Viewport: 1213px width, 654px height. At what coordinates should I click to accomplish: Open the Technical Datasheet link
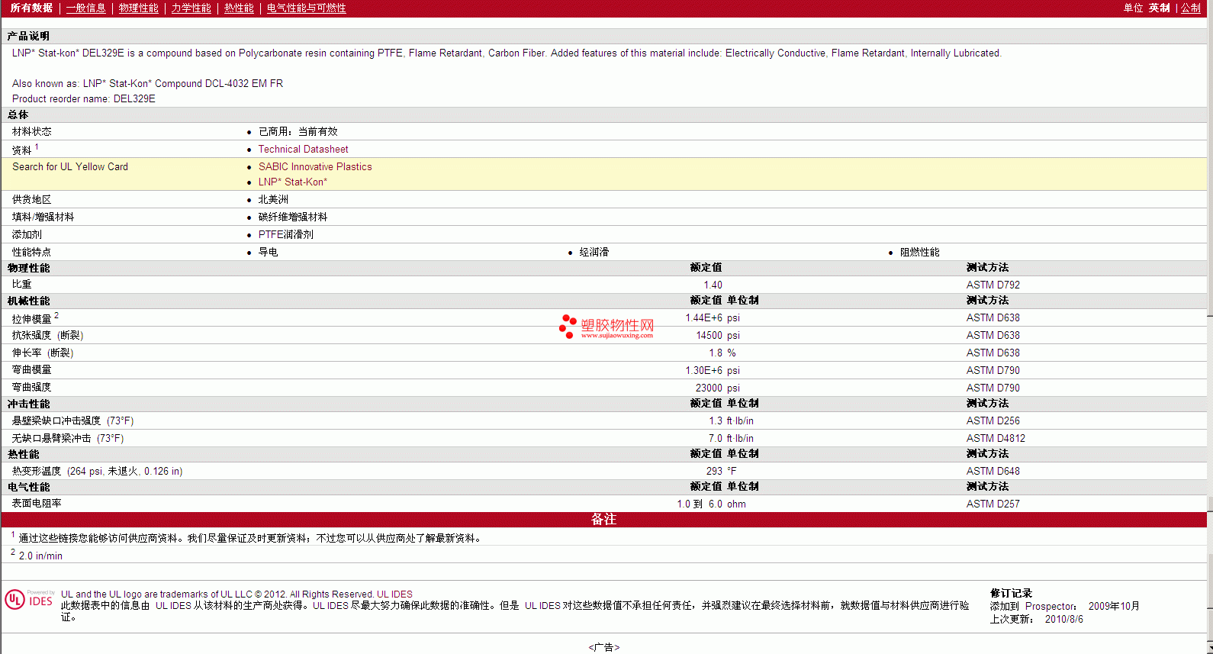point(303,150)
